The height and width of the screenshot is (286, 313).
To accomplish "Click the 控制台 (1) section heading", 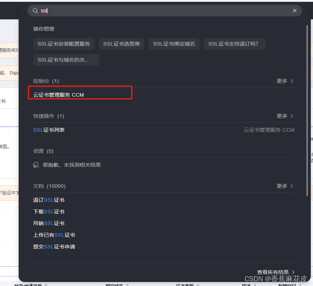I will coord(46,81).
